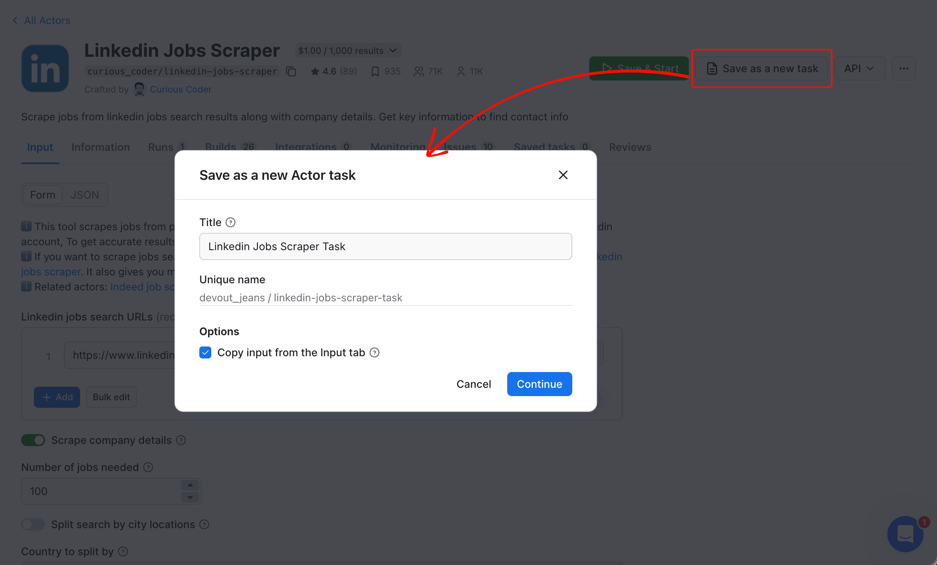Click the Save & Start button
Viewport: 937px width, 565px height.
[x=639, y=68]
